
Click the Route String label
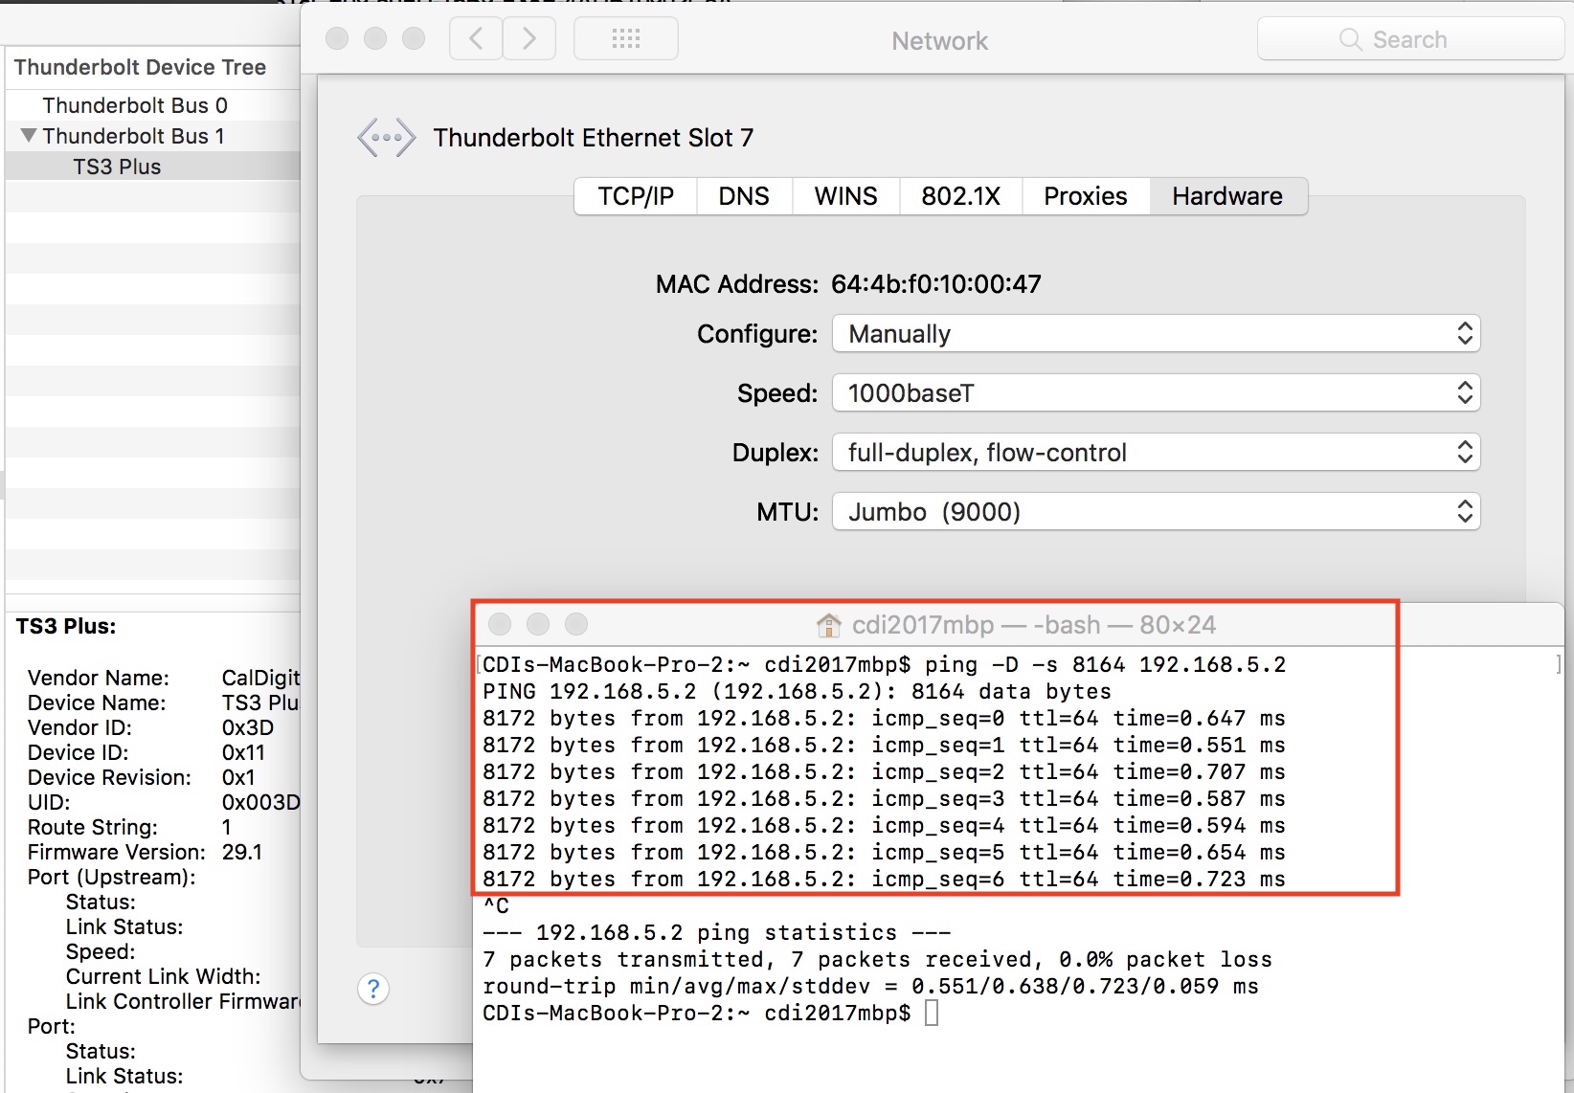[x=93, y=827]
